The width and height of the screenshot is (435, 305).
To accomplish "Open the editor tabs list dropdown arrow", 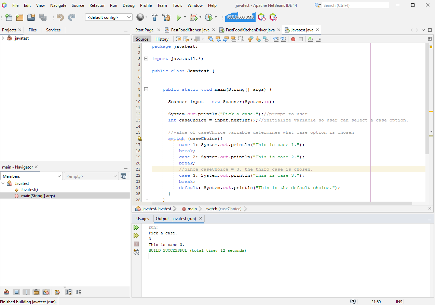I will coord(423,30).
